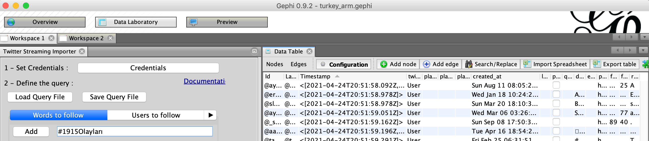Image resolution: width=649 pixels, height=141 pixels.
Task: Select cell Tue Apr 16 18:54:2...
Action: (x=505, y=131)
